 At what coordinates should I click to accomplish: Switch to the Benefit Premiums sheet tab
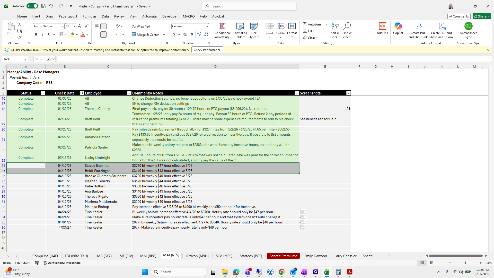click(x=283, y=256)
